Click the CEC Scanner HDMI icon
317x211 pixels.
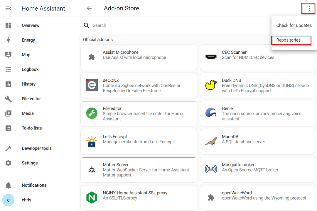[x=211, y=57]
